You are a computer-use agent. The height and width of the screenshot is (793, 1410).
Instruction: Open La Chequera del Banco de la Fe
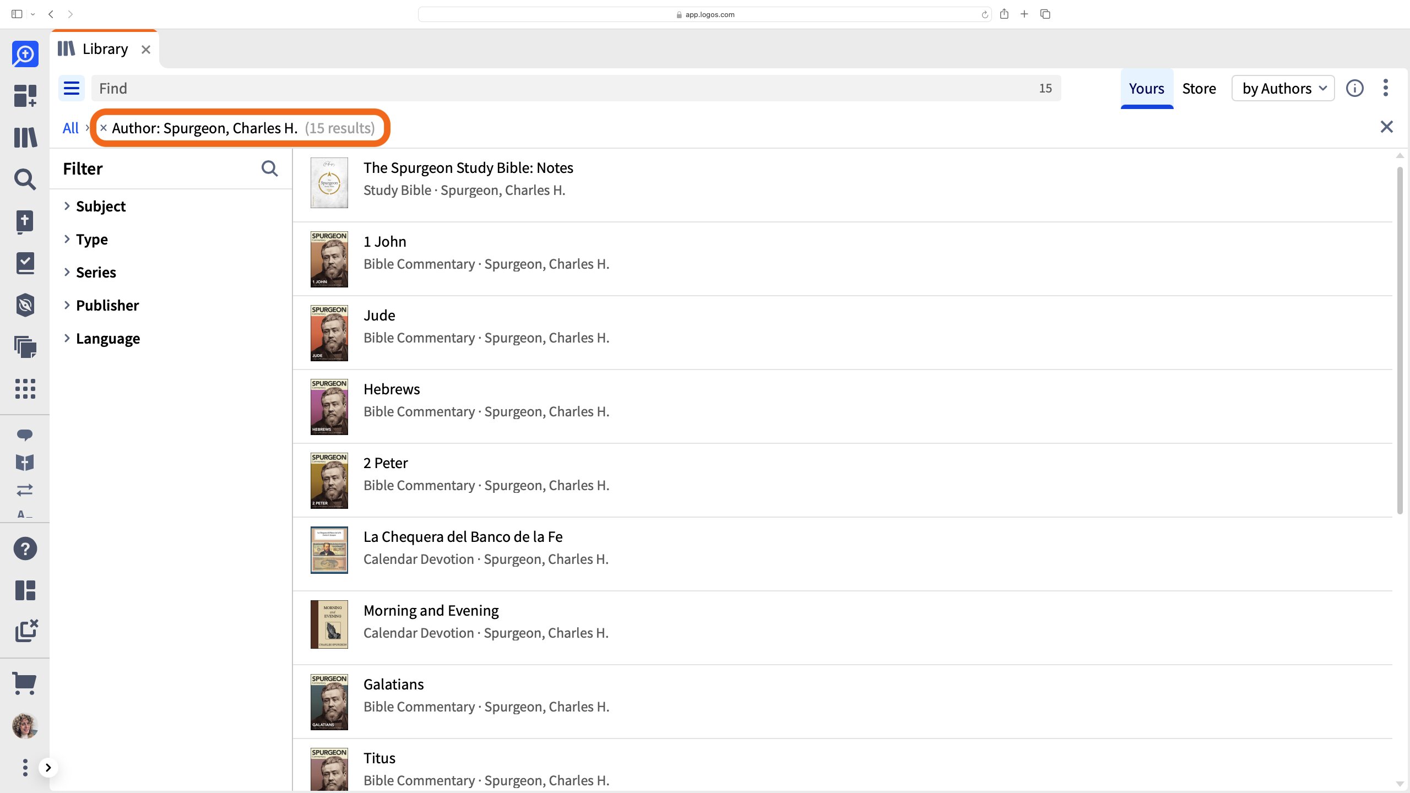pos(463,536)
